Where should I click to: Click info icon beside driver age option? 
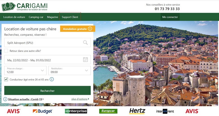pos(52,79)
